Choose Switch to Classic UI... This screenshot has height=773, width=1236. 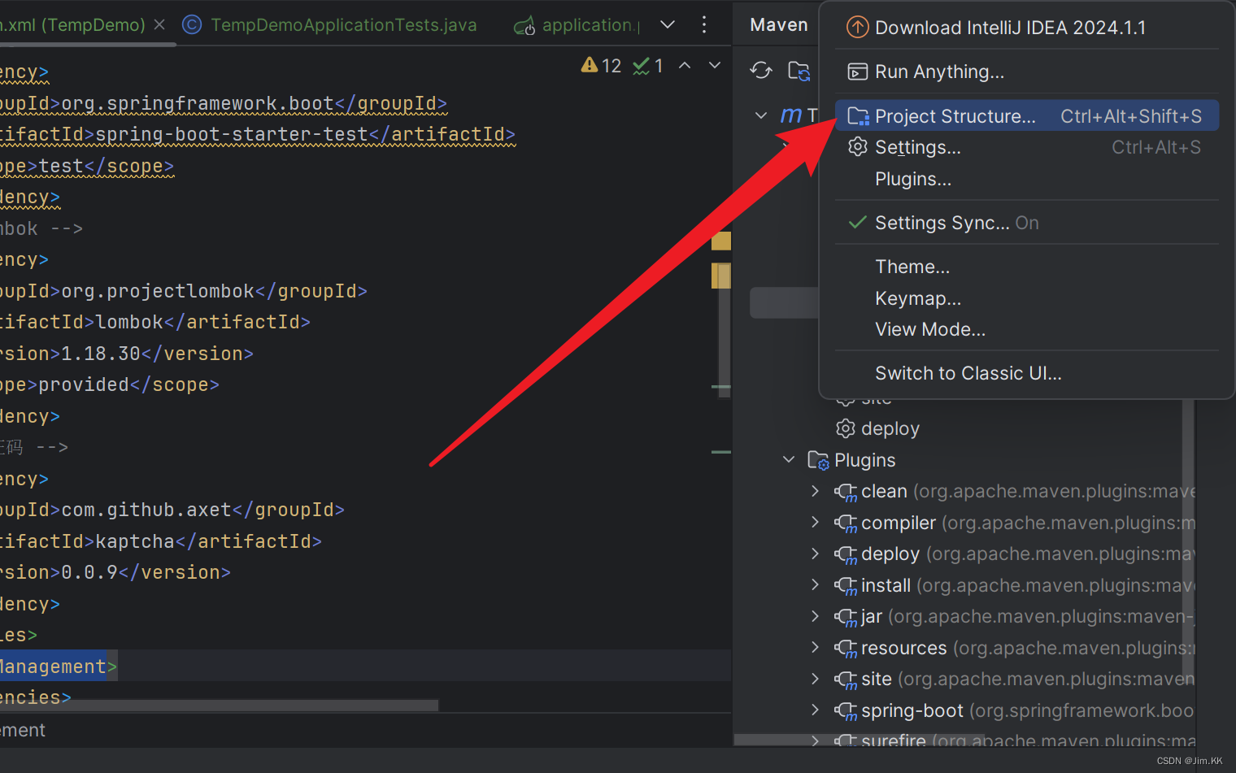(x=1026, y=373)
